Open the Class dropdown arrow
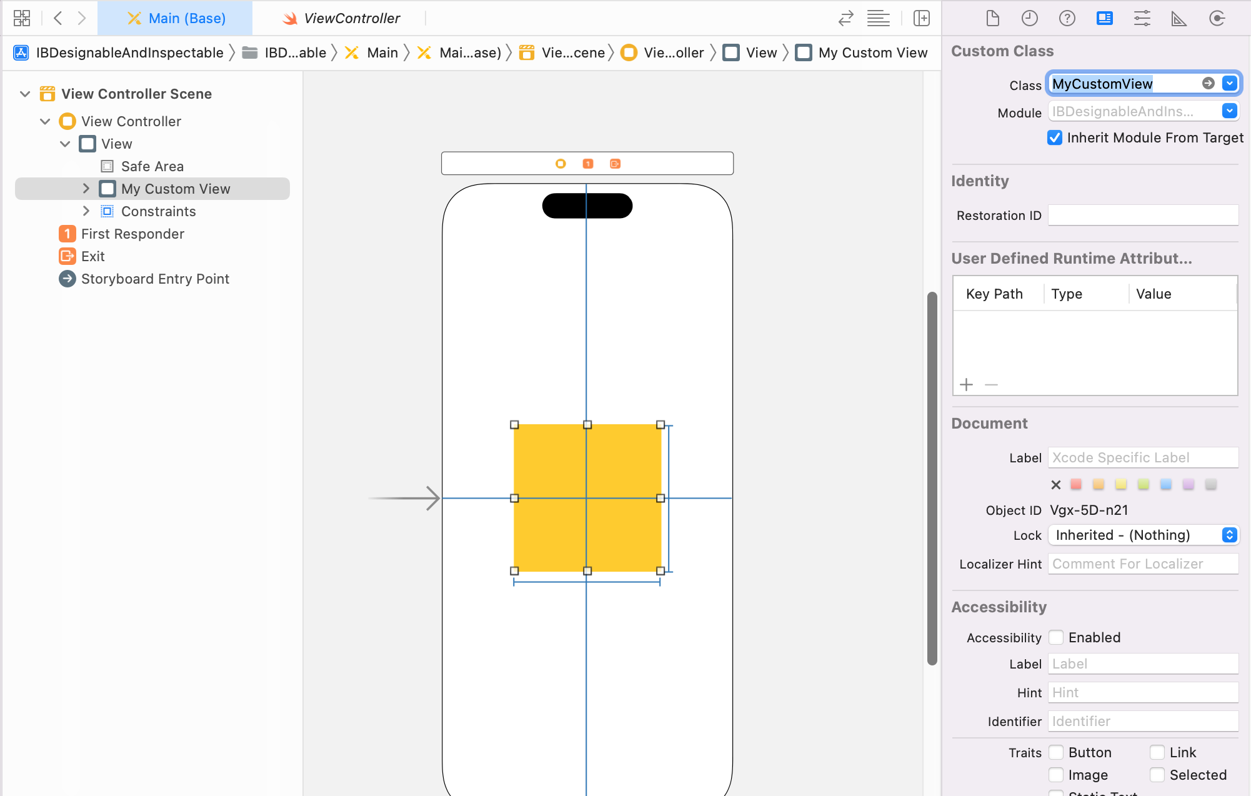Screen dimensions: 1251x796 point(1230,83)
